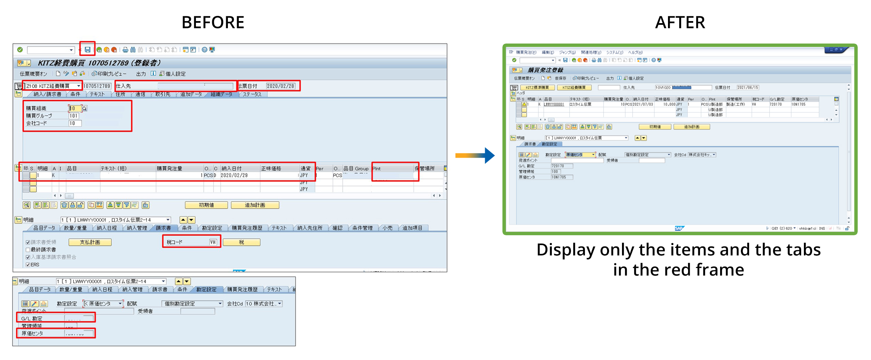Switch to the 請求書 tab in AFTER
The height and width of the screenshot is (360, 871).
pyautogui.click(x=530, y=144)
